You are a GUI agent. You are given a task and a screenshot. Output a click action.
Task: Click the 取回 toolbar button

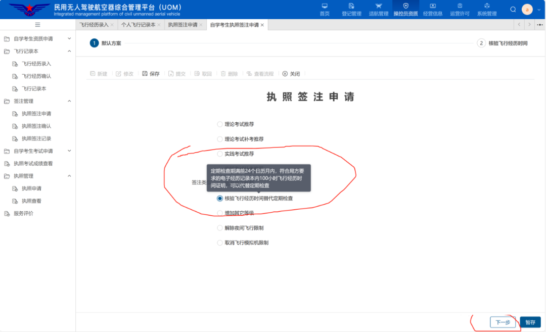coord(203,74)
